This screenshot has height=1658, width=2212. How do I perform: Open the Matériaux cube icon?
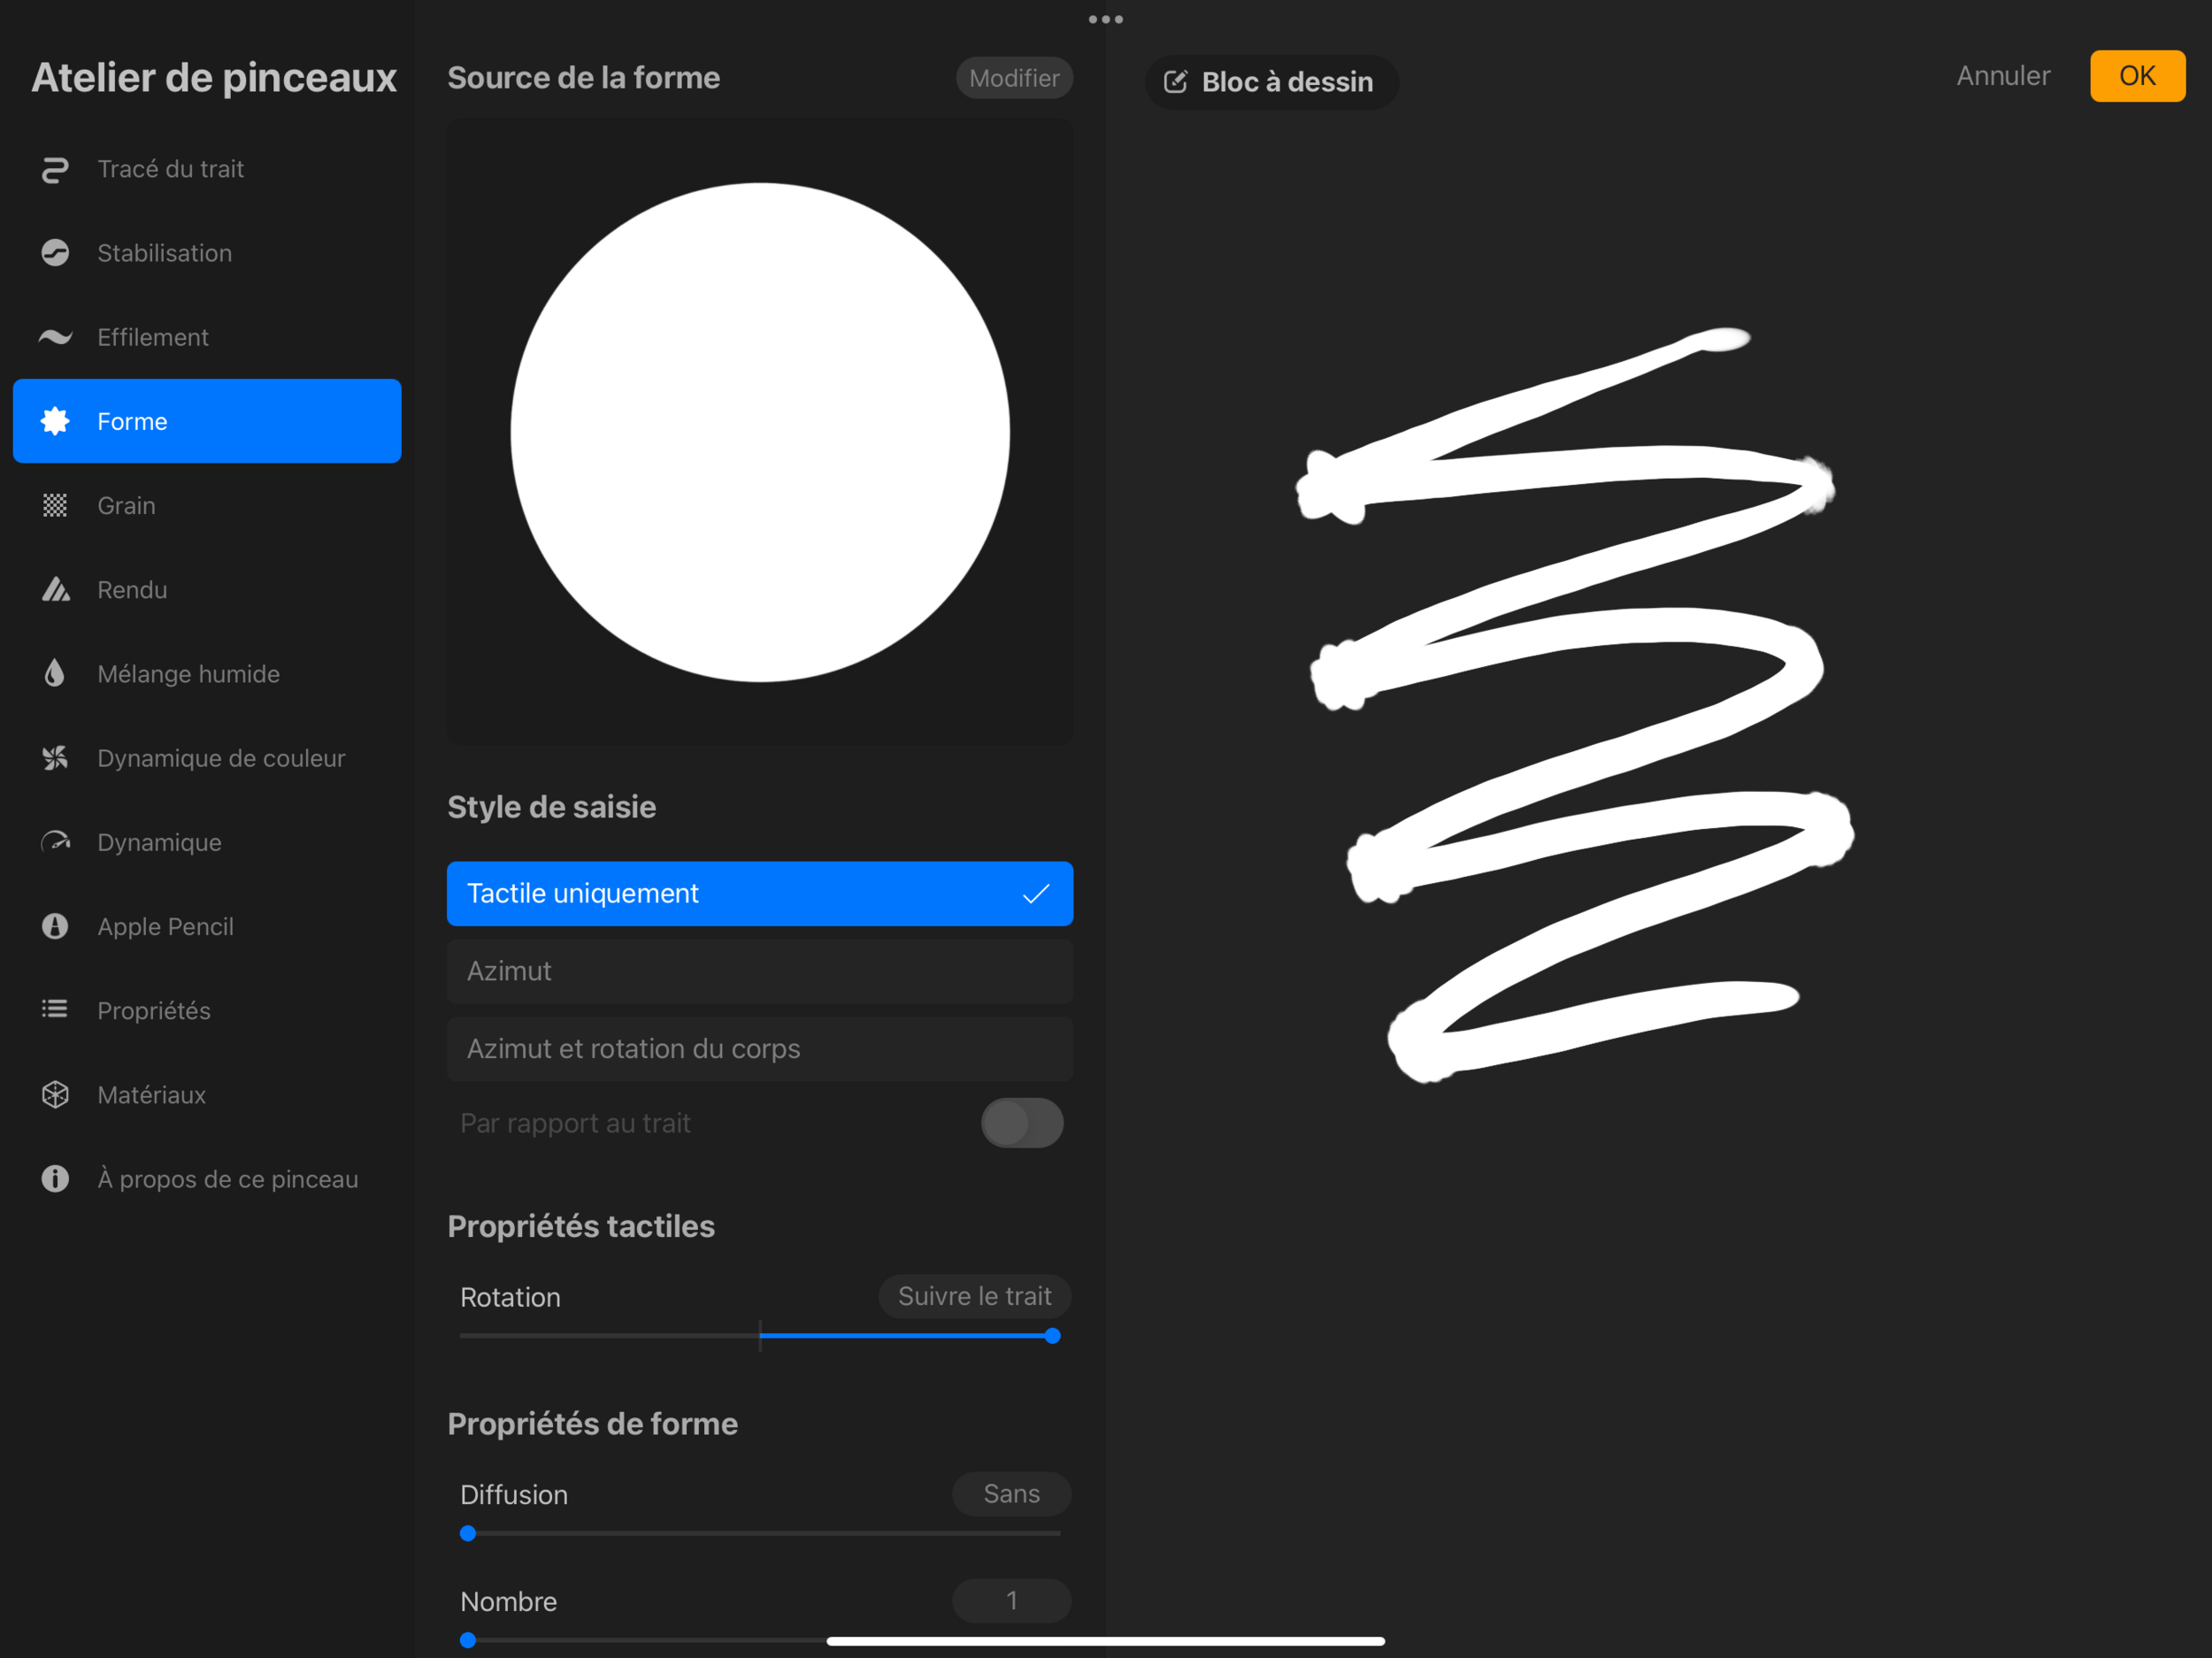[55, 1095]
